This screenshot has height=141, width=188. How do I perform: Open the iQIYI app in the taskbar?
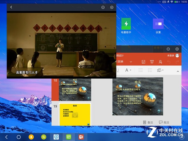point(68,137)
